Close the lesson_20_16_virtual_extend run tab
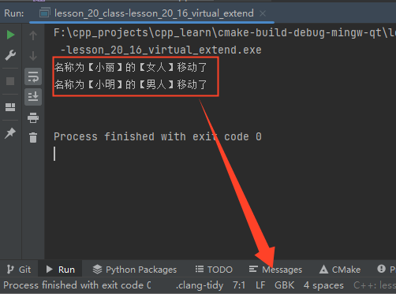The height and width of the screenshot is (294, 396). [x=263, y=13]
